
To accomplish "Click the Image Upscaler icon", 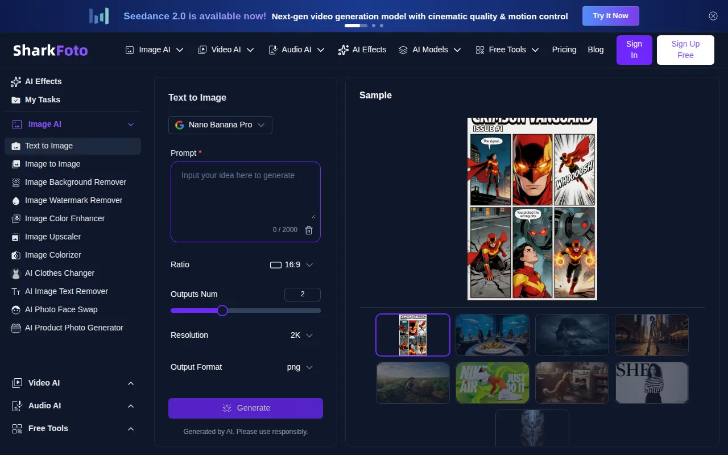I will (16, 237).
